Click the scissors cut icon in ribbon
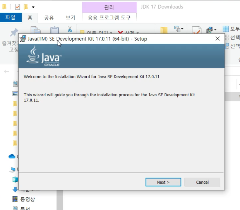240x210 pixels. point(70,29)
